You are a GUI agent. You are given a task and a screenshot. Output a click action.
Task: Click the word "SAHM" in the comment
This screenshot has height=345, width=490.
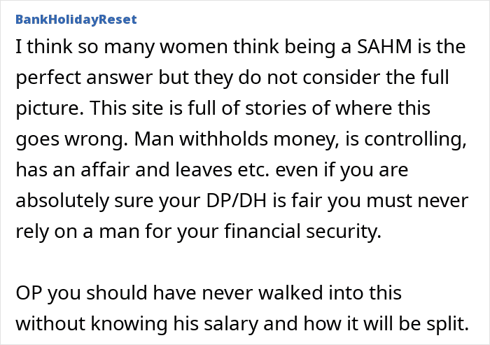(384, 47)
